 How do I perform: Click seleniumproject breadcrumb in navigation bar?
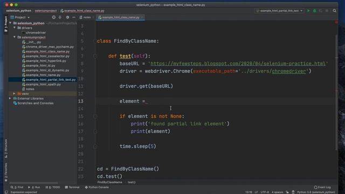[x=46, y=11]
